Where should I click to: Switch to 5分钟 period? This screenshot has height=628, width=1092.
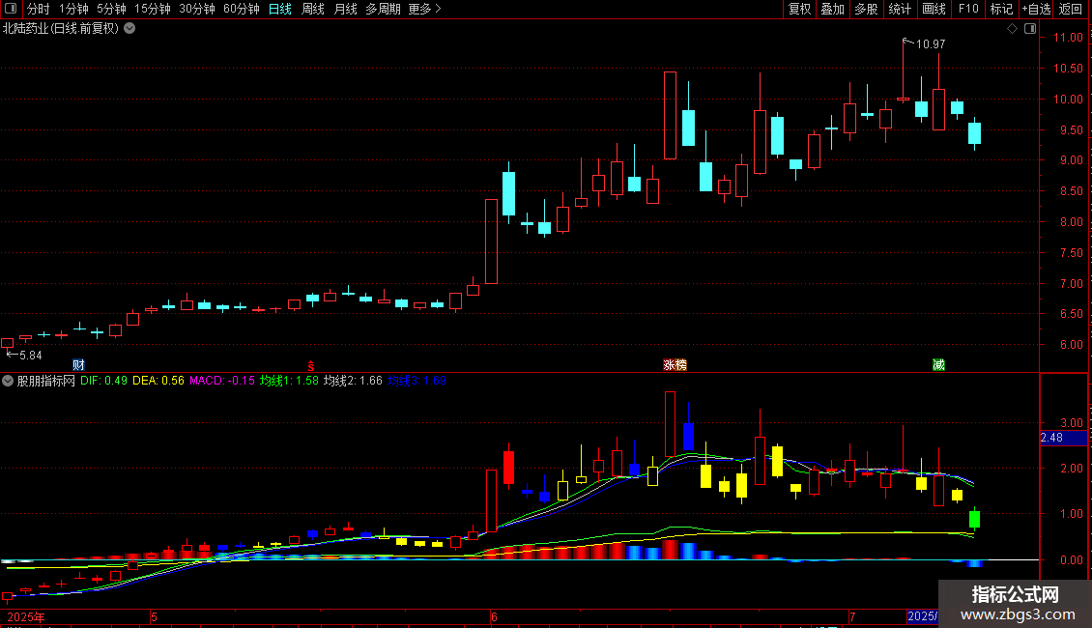(111, 9)
